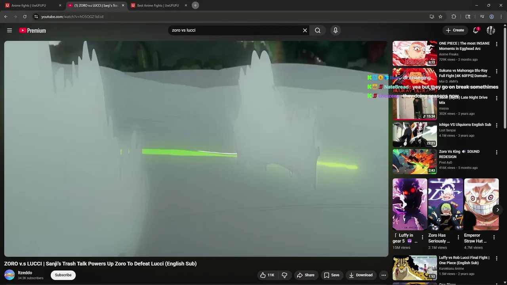Open the notifications bell
The height and width of the screenshot is (285, 507).
pos(476,30)
